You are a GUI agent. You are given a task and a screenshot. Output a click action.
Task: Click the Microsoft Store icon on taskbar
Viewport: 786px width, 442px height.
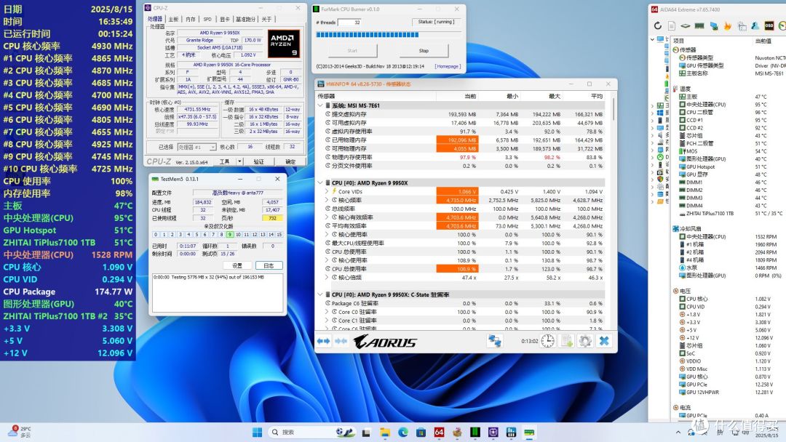421,432
